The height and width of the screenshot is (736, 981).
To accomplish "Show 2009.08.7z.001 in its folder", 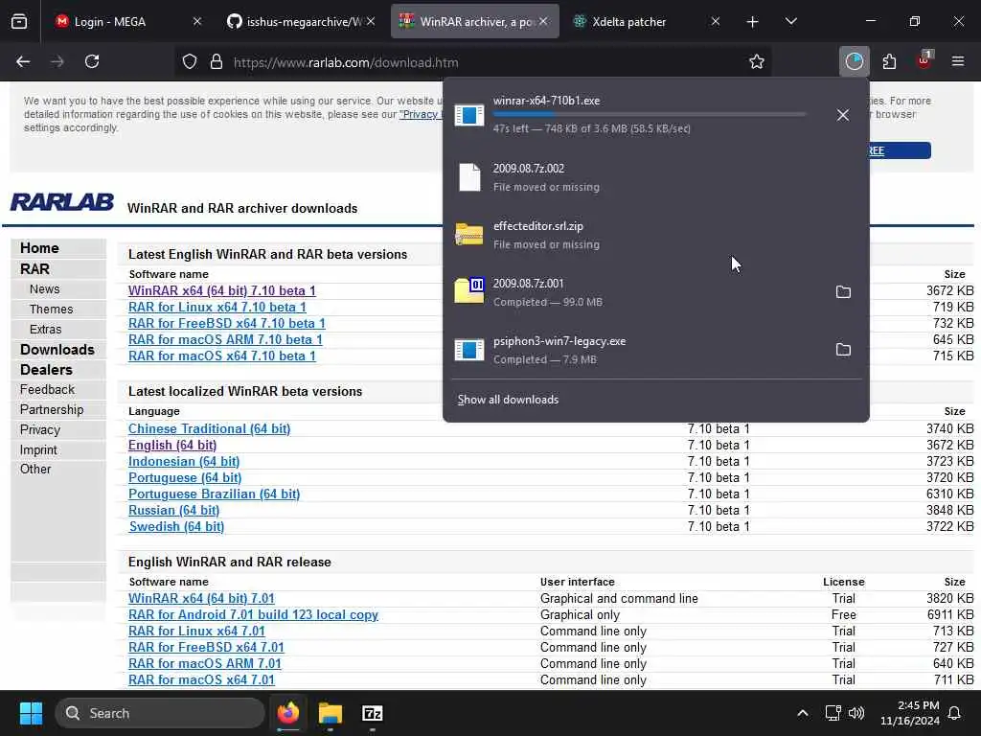I will (x=843, y=292).
